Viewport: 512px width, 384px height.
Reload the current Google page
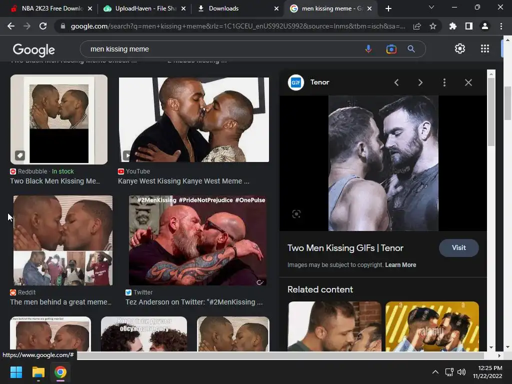43,26
